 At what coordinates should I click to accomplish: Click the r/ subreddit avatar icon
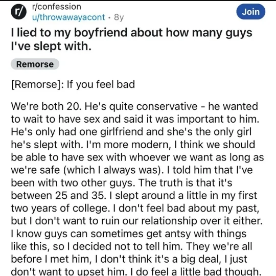(x=19, y=12)
